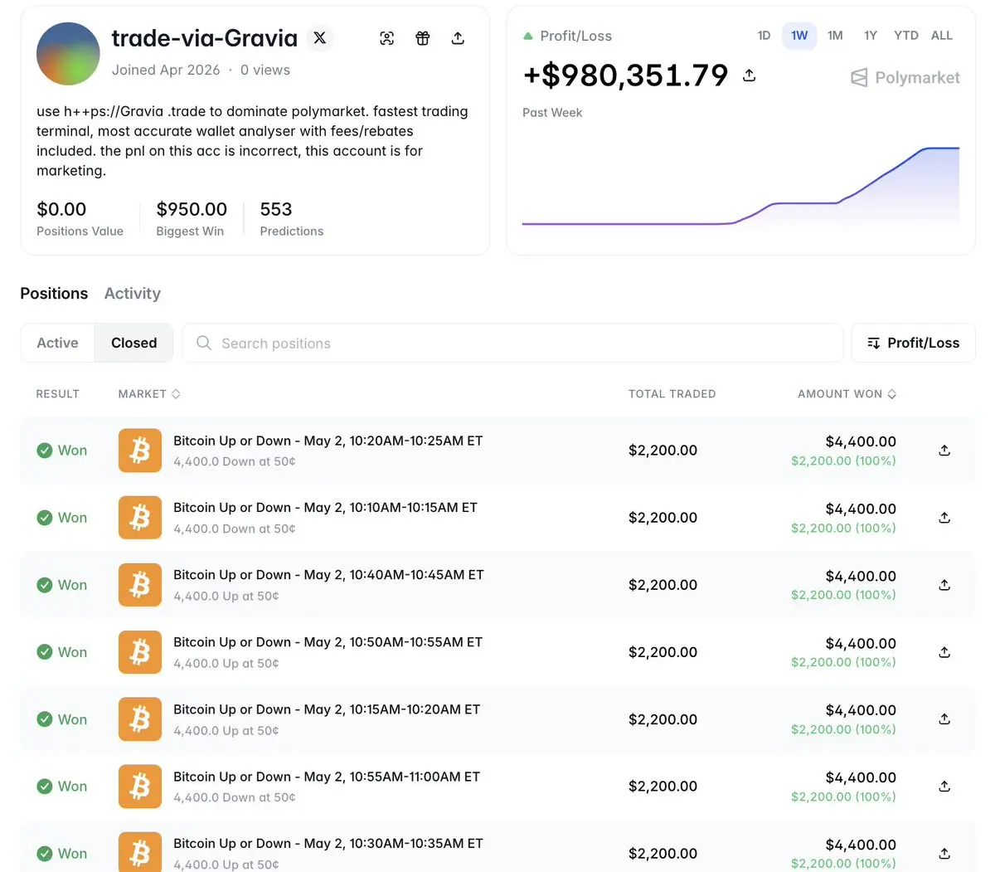Sort by AMOUNT WON column header
995x872 pixels.
(x=847, y=394)
